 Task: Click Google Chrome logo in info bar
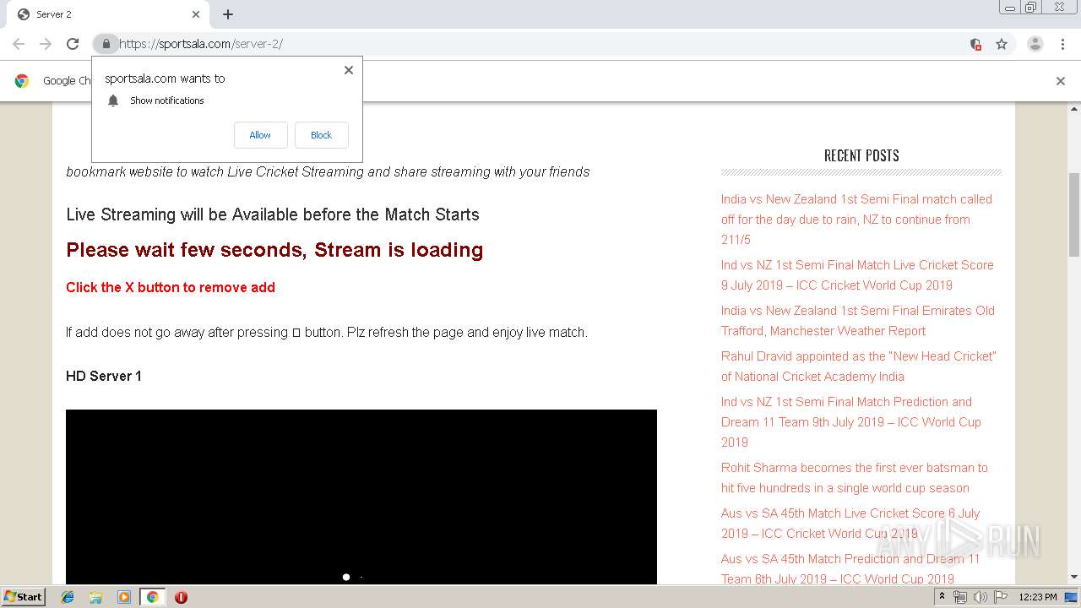point(22,81)
